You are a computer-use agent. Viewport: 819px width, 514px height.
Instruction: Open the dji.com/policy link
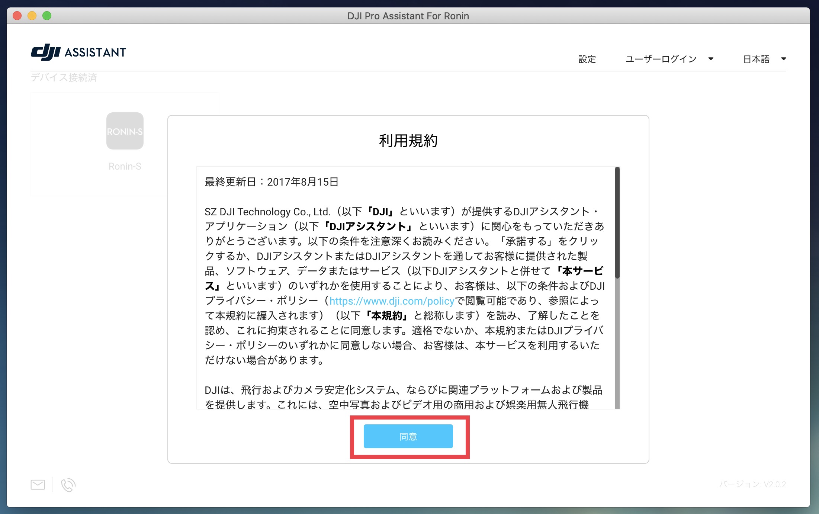(392, 301)
